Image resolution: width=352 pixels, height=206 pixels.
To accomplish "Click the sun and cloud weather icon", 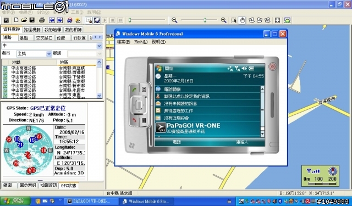I will [x=78, y=20].
